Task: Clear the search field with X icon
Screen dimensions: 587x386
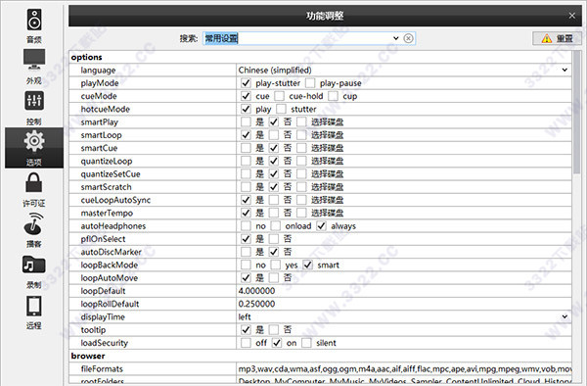Action: (408, 38)
